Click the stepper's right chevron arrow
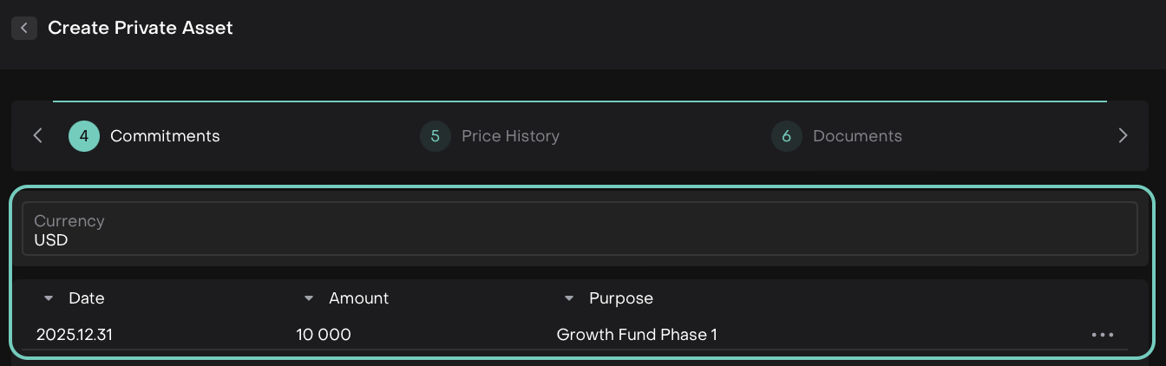Viewport: 1166px width, 366px height. point(1123,136)
